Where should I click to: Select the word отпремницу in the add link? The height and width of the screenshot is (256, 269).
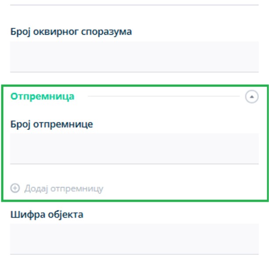click(77, 189)
